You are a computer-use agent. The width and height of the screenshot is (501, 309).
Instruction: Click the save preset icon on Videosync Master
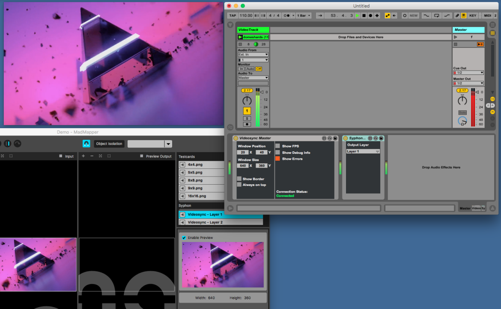point(335,138)
